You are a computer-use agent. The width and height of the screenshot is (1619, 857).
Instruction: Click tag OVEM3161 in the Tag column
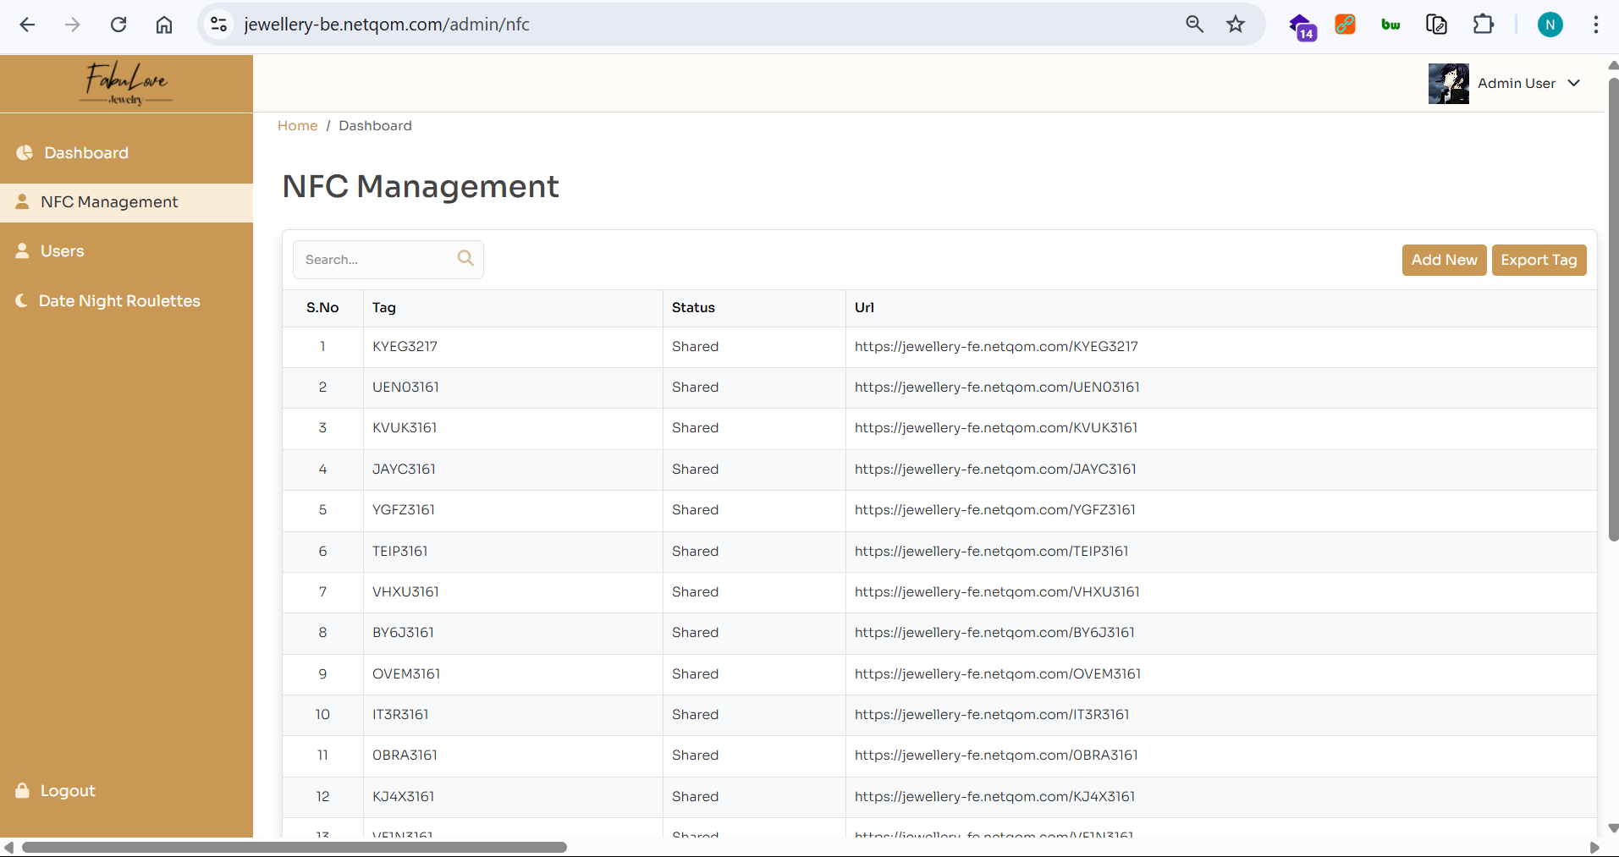[406, 673]
